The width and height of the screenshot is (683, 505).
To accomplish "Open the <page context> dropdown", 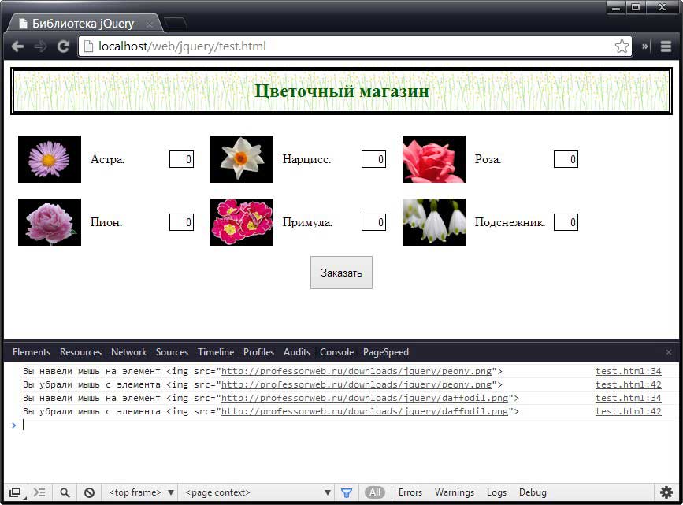I will [x=258, y=493].
